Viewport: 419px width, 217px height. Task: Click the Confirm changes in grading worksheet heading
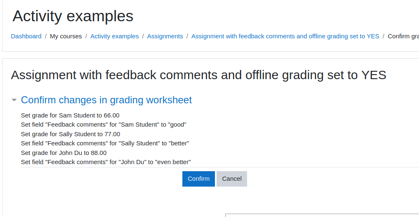(x=106, y=100)
